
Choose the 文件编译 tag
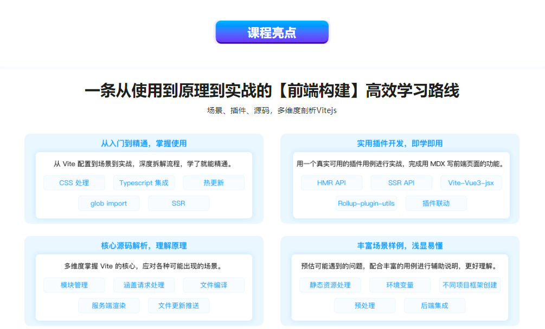214,285
